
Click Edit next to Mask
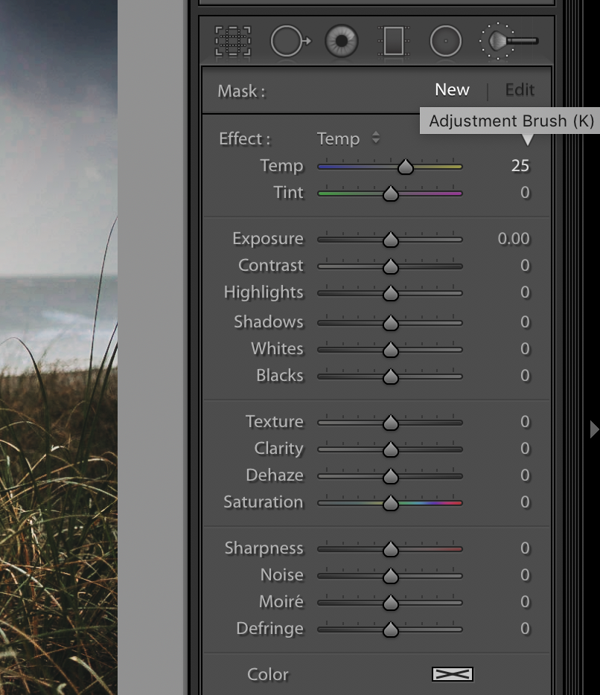(x=520, y=89)
